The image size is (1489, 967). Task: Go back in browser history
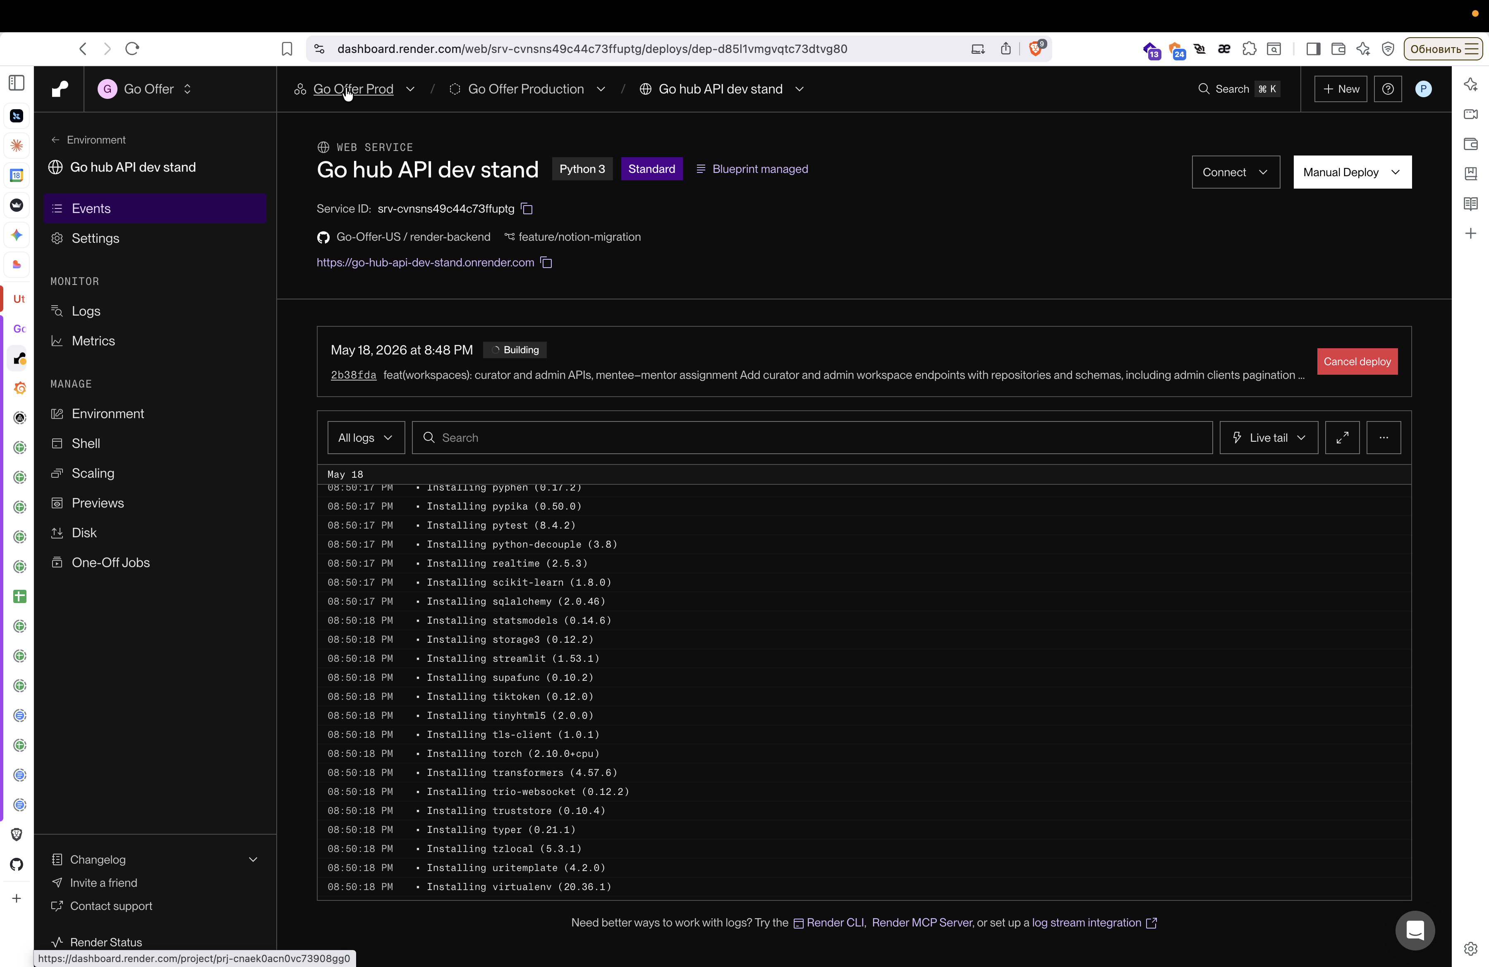click(x=83, y=49)
